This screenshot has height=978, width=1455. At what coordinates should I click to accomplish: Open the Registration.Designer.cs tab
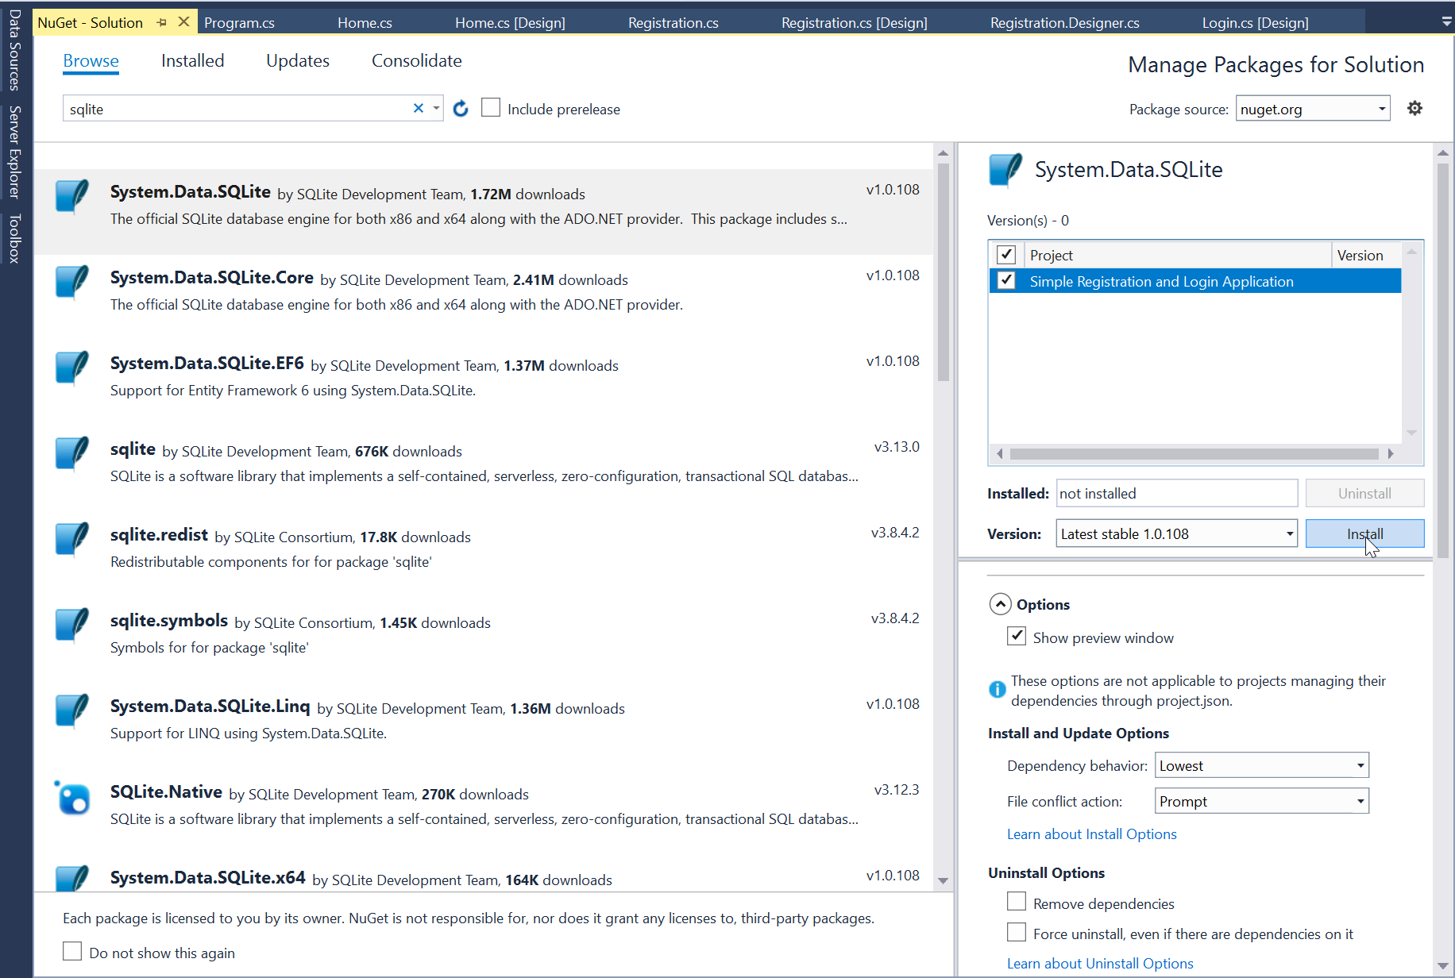(x=1064, y=22)
